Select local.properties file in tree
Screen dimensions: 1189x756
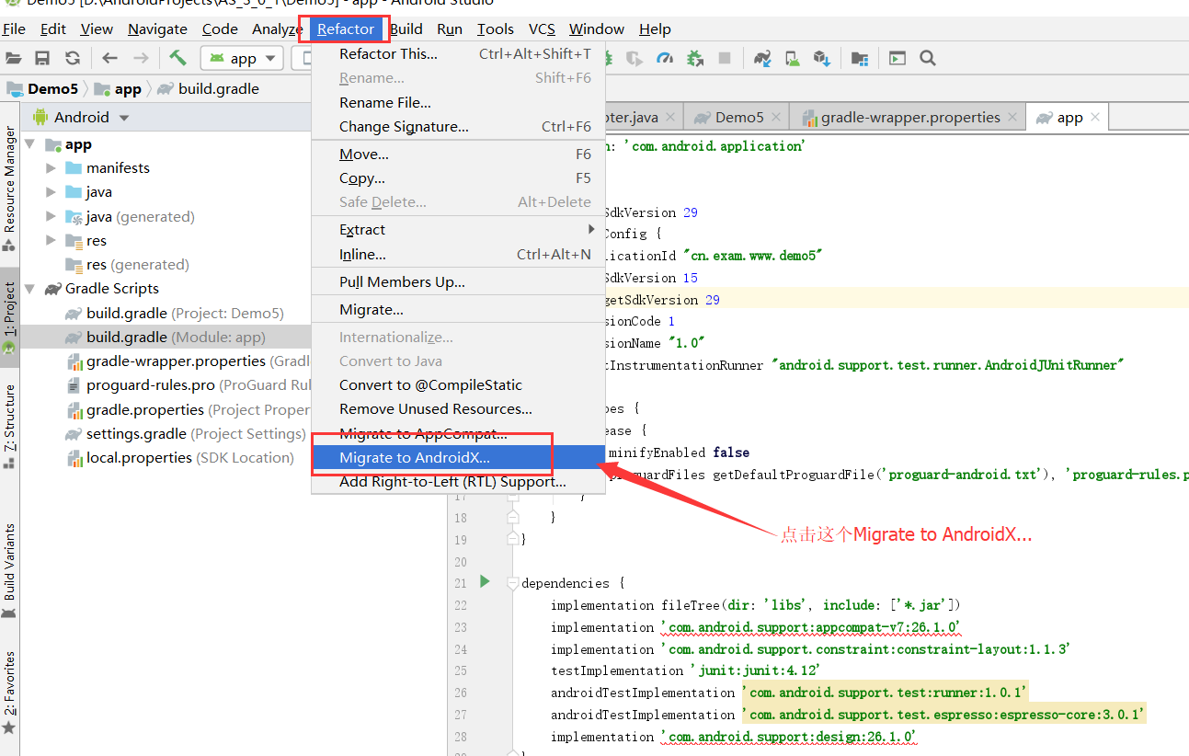[180, 457]
